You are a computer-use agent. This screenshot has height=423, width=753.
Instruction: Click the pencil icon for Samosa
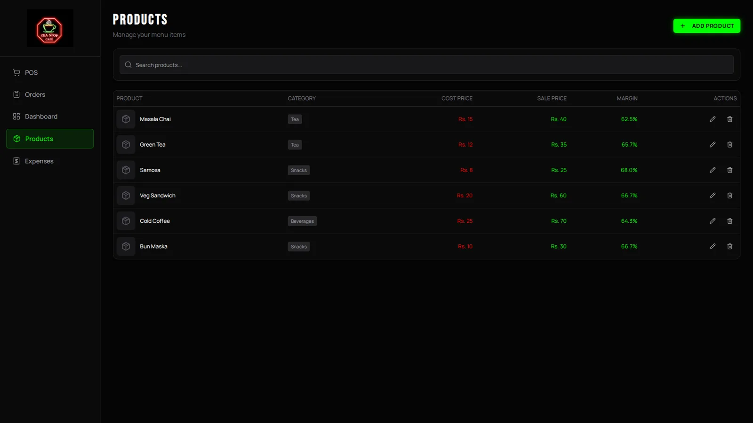tap(713, 170)
